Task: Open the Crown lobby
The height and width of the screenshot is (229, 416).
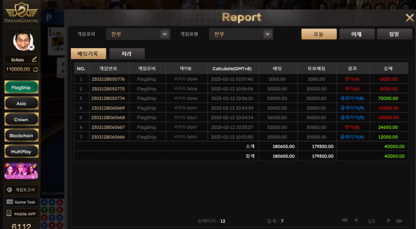Action: coord(21,120)
